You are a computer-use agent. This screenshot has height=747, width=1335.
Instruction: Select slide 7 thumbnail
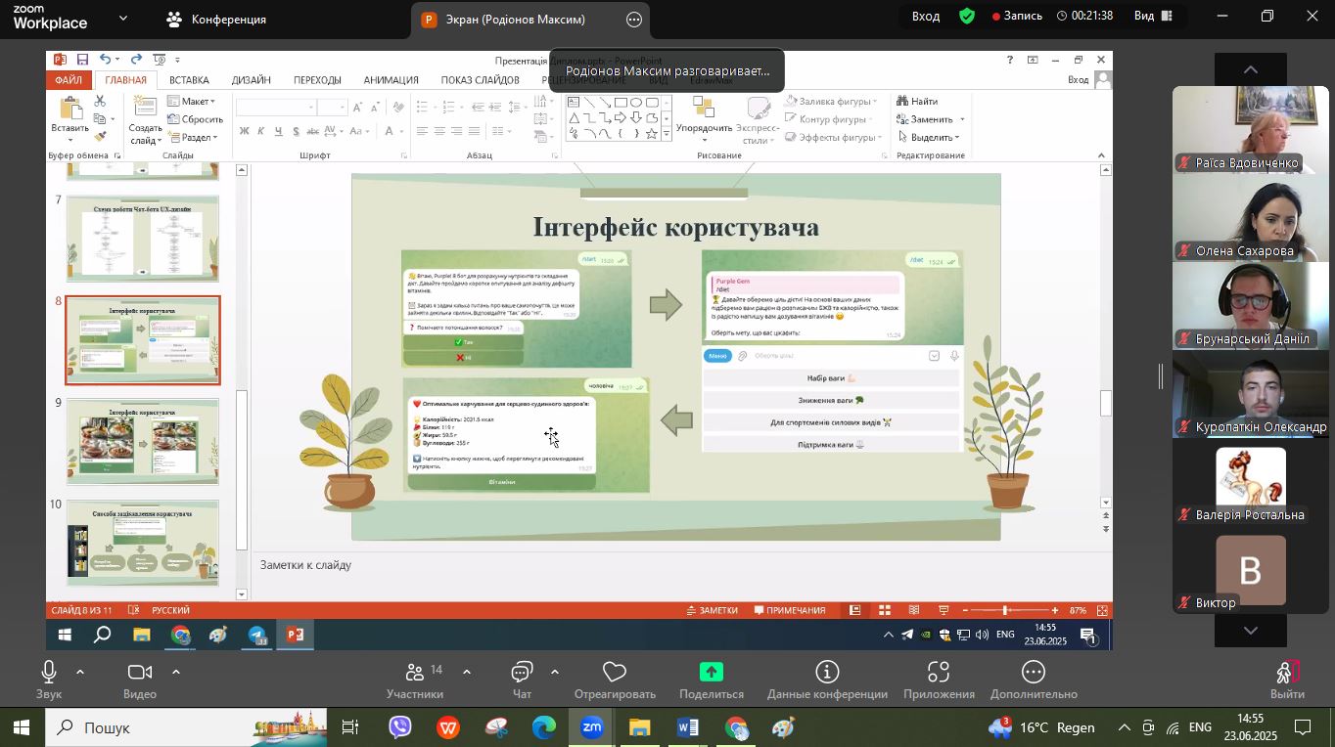point(143,239)
